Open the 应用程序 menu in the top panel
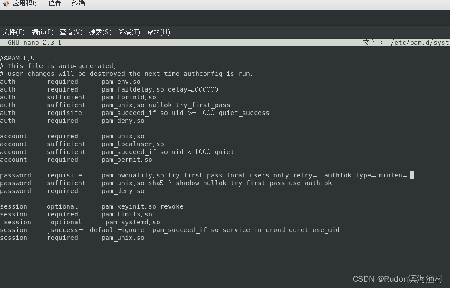Viewport: 450px width, 288px height. pos(26,3)
